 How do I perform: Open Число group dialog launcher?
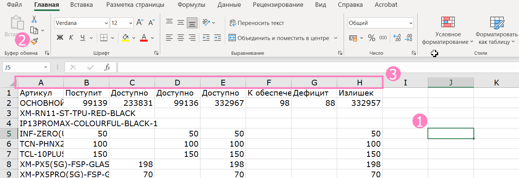point(413,53)
